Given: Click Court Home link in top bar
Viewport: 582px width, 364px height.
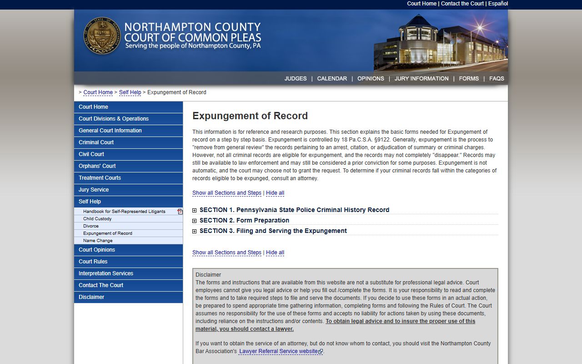Looking at the screenshot, I should point(421,4).
